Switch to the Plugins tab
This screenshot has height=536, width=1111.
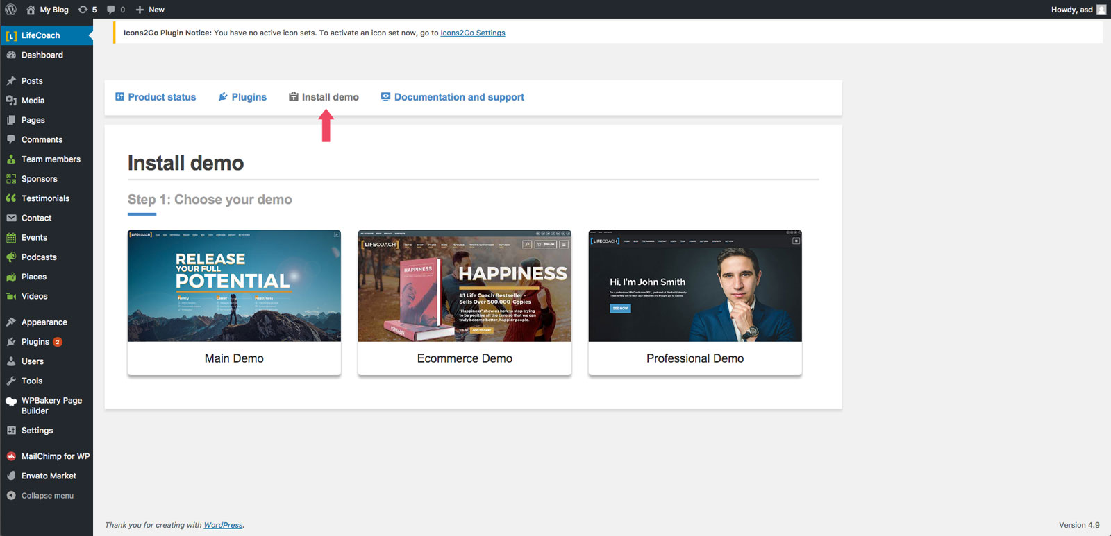242,97
